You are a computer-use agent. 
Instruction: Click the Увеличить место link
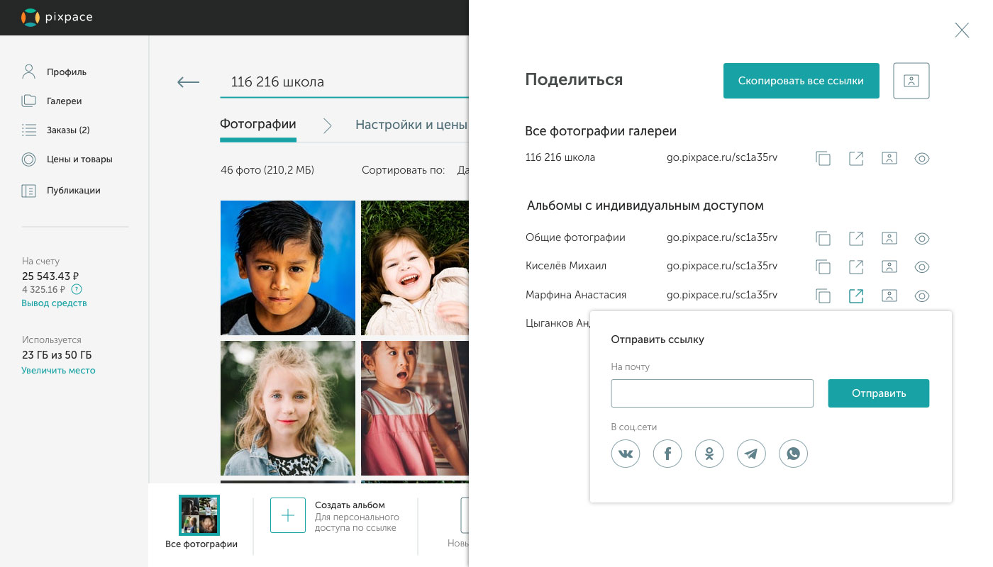(x=58, y=371)
